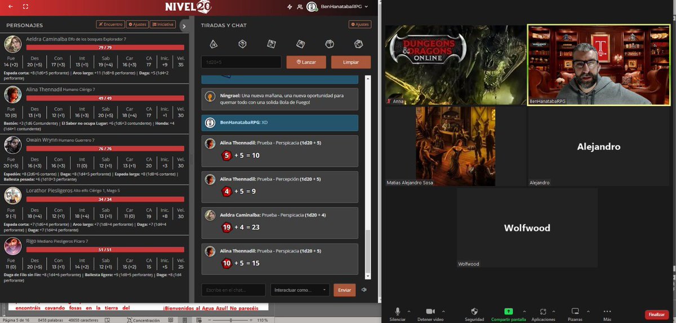Click the die showing 4 in Percepción roll

[x=227, y=191]
